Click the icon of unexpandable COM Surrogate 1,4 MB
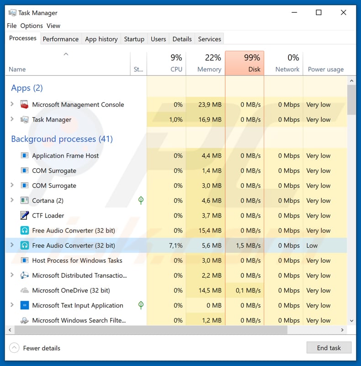Screen dimensions: 361x366 (24, 170)
